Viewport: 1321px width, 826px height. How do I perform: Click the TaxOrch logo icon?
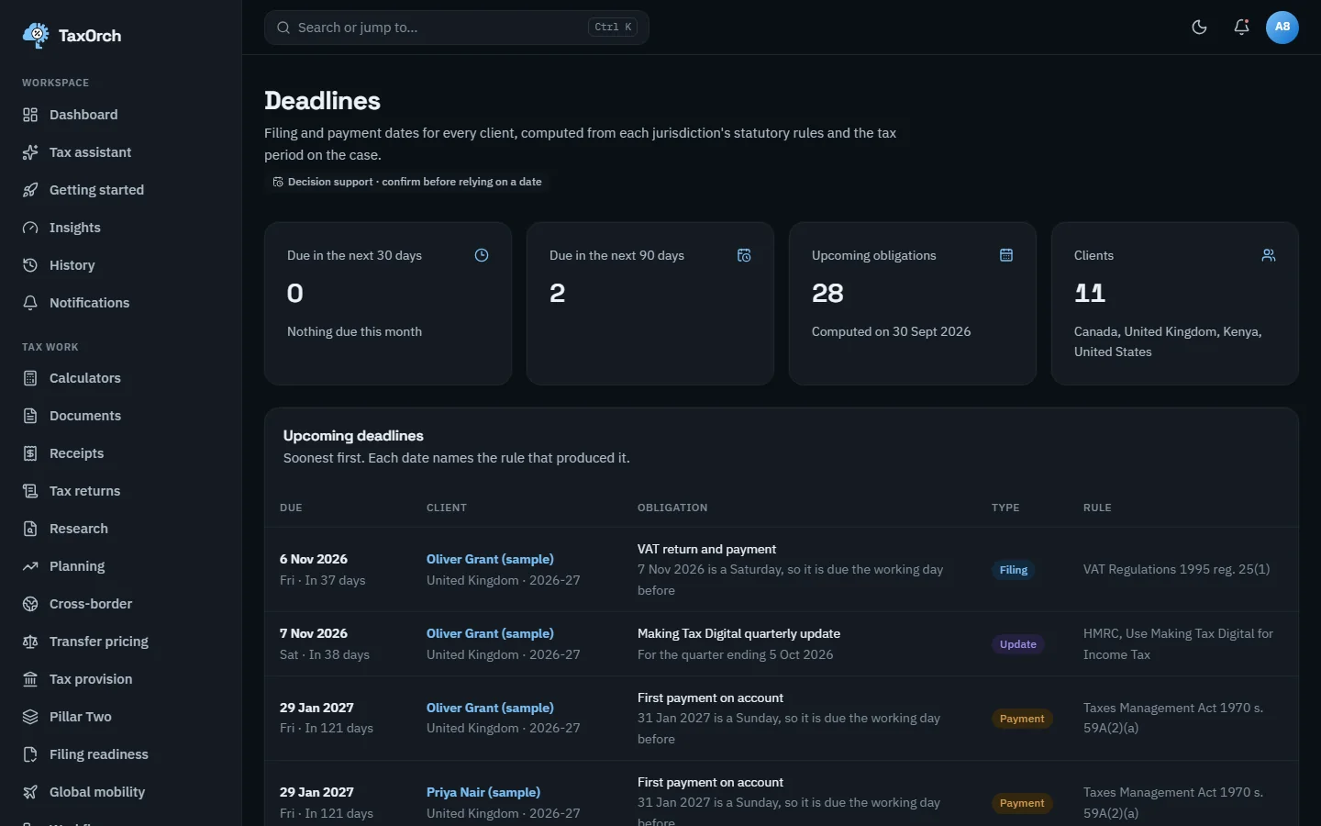[36, 36]
